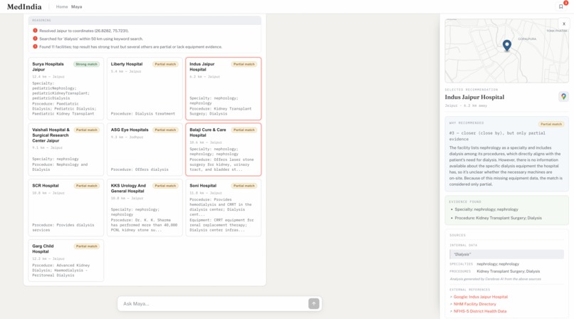Screen dimensions: 574x319
Task: Click "#3 – closer (close by)" recommendation summary
Action: click(497, 136)
